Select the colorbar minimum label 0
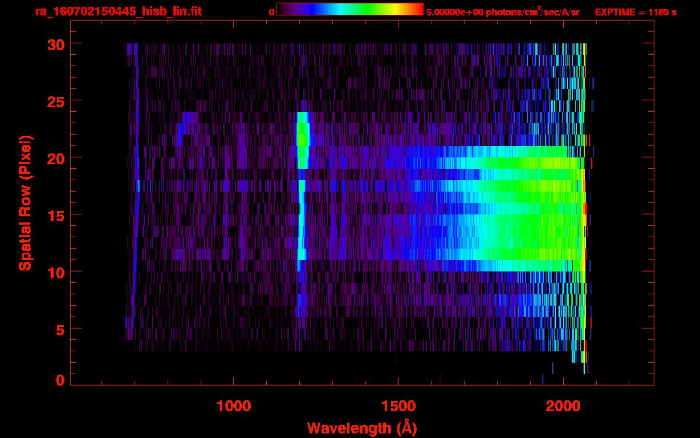Image resolution: width=700 pixels, height=438 pixels. coord(271,11)
